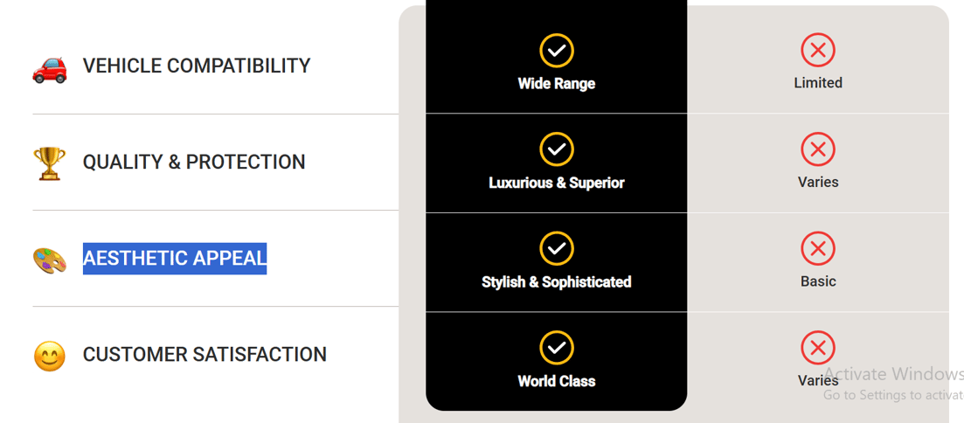Click the red X in Quality & Protection row
The width and height of the screenshot is (964, 423).
point(818,149)
